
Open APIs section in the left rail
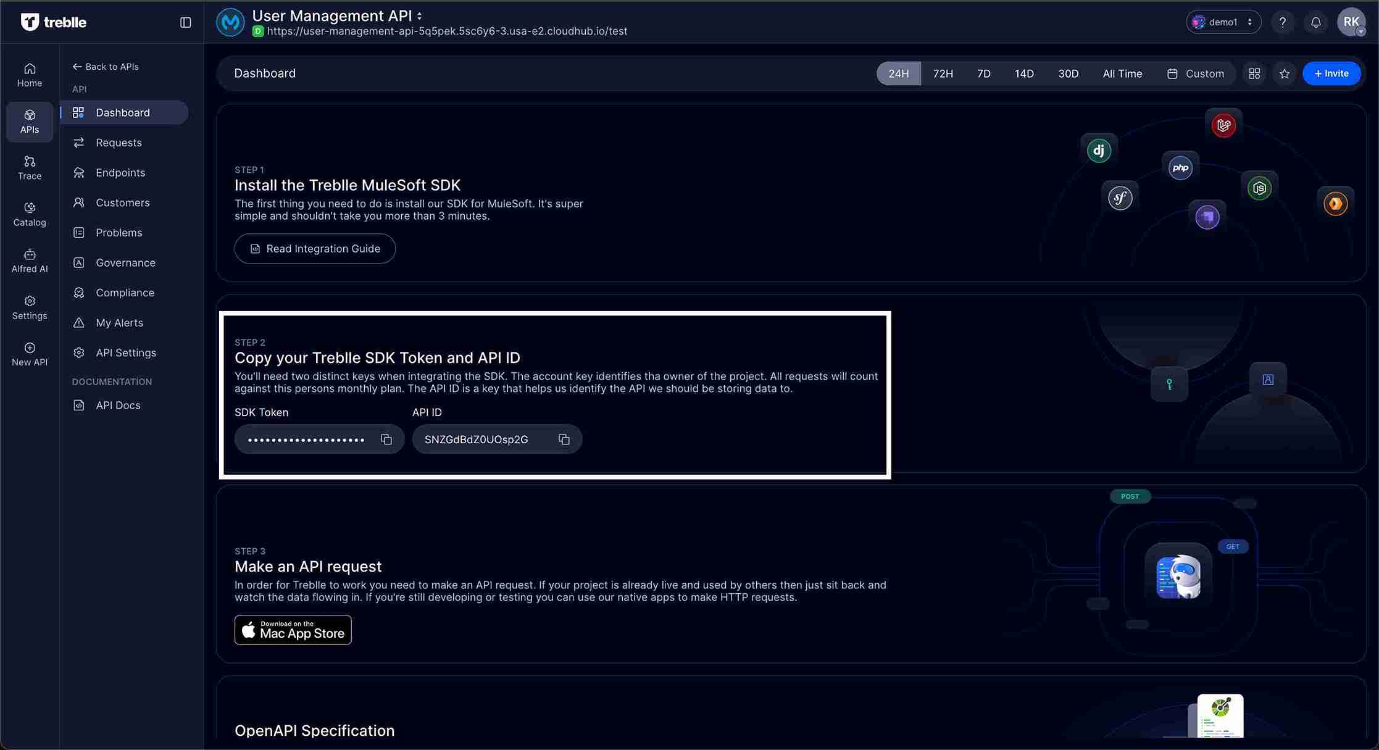(x=30, y=122)
